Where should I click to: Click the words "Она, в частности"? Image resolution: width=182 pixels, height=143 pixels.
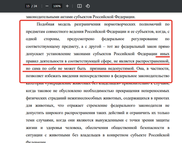(x=154, y=69)
